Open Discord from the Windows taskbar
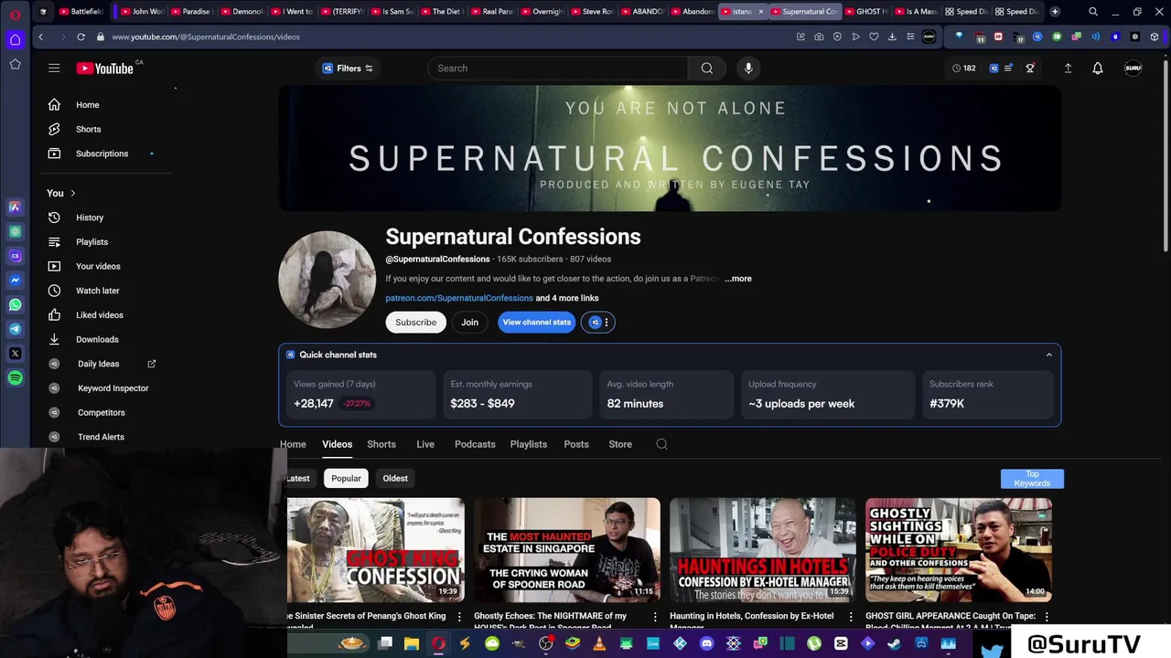 click(x=706, y=643)
